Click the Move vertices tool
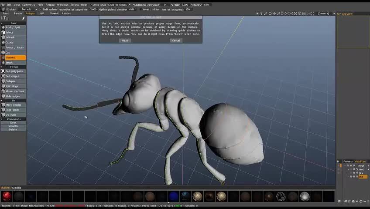This screenshot has height=209, width=370. tap(13, 91)
